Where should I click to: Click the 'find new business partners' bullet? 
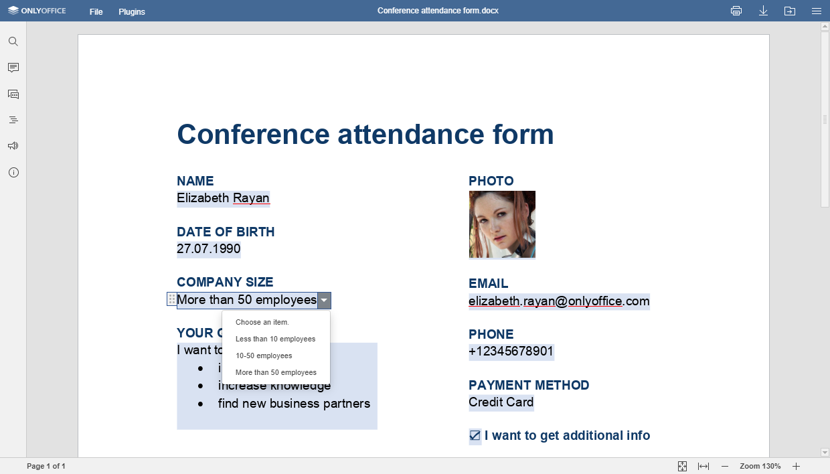pos(294,404)
